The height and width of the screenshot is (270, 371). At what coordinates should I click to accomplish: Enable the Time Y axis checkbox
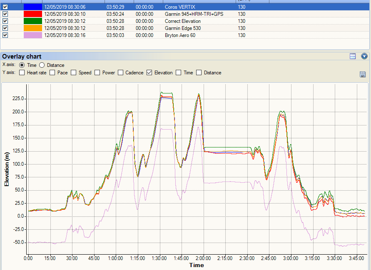pos(178,73)
